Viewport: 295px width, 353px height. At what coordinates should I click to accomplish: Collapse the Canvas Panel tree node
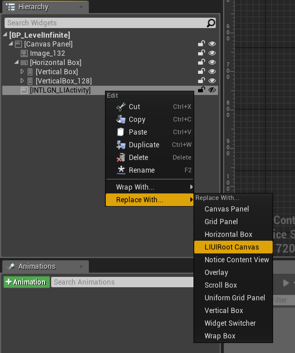point(11,43)
